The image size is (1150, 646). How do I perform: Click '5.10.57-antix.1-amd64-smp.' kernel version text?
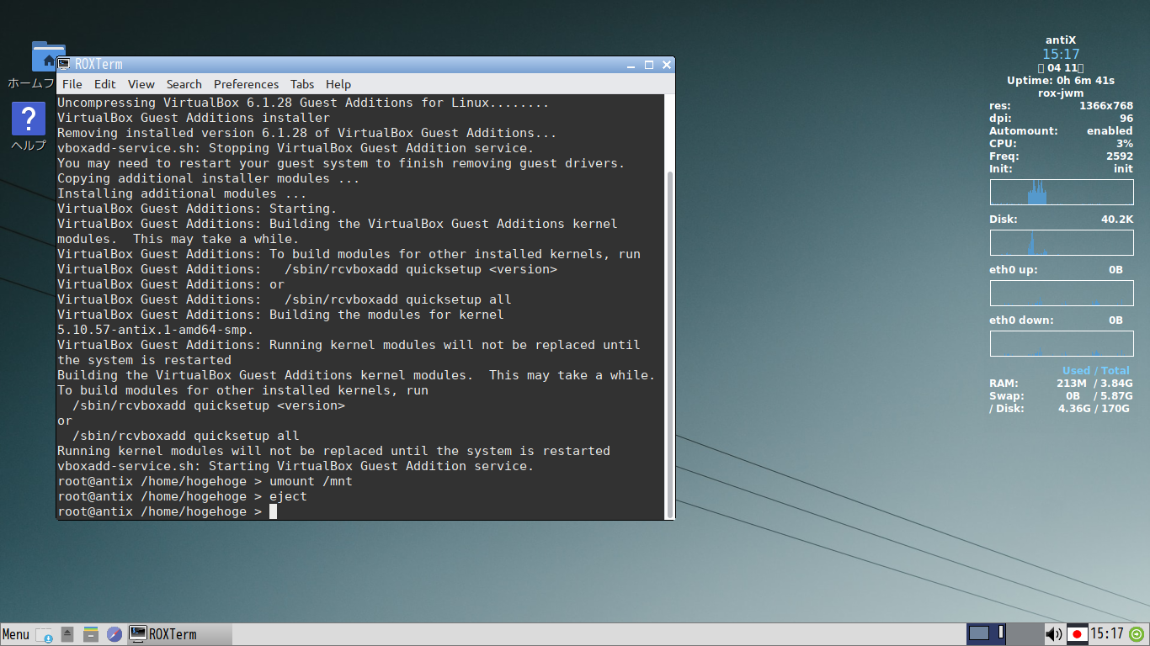156,330
